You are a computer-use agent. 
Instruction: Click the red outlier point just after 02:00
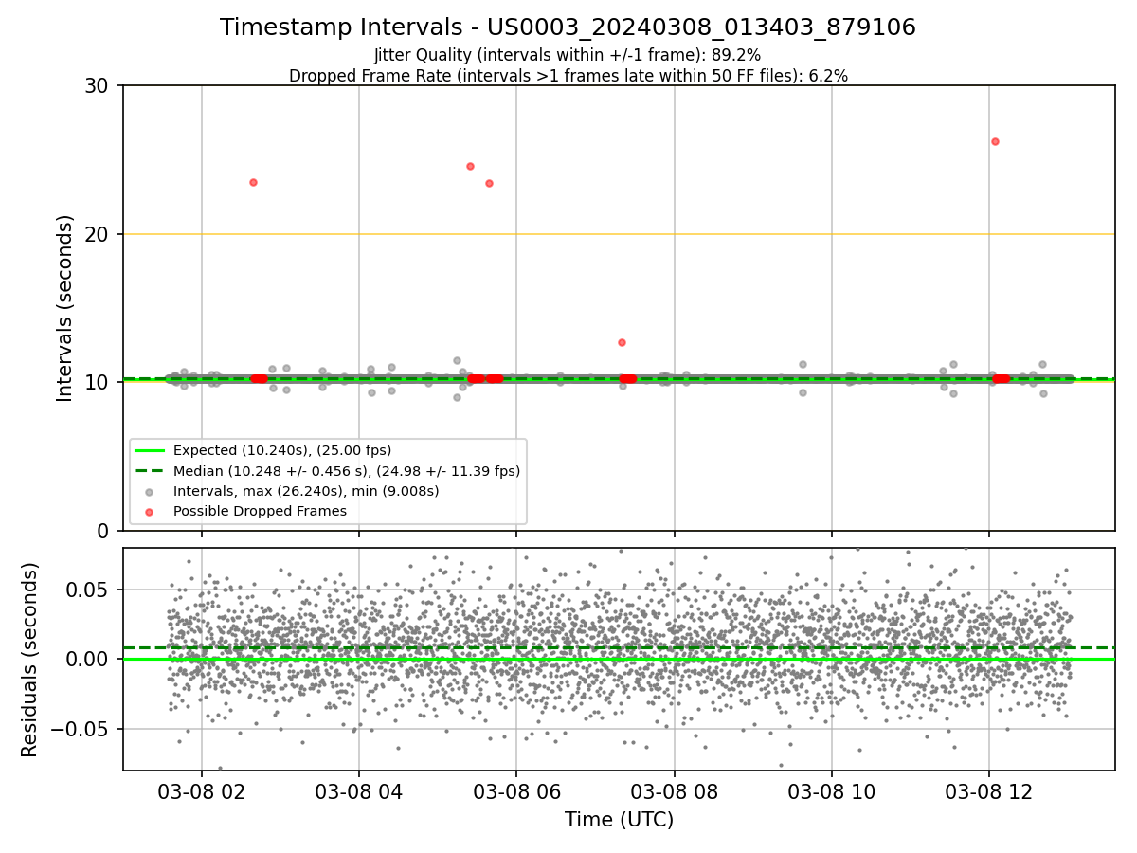253,182
